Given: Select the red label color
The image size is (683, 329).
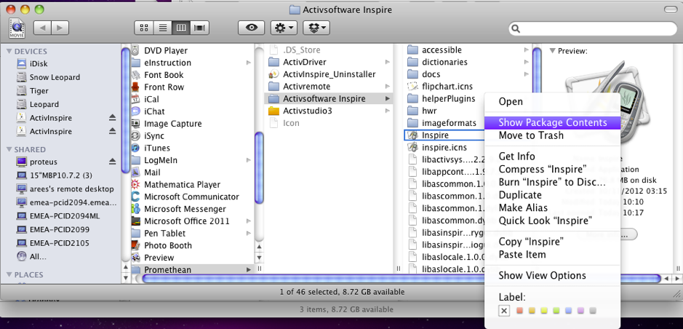Looking at the screenshot, I should pos(519,311).
